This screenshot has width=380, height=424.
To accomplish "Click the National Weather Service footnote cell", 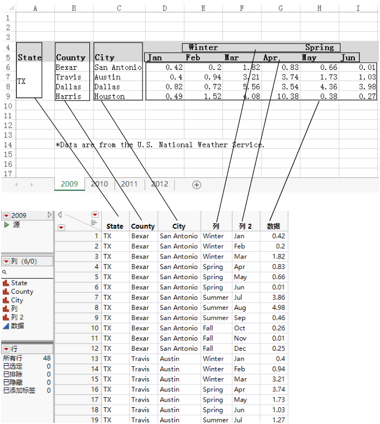I will coord(160,145).
